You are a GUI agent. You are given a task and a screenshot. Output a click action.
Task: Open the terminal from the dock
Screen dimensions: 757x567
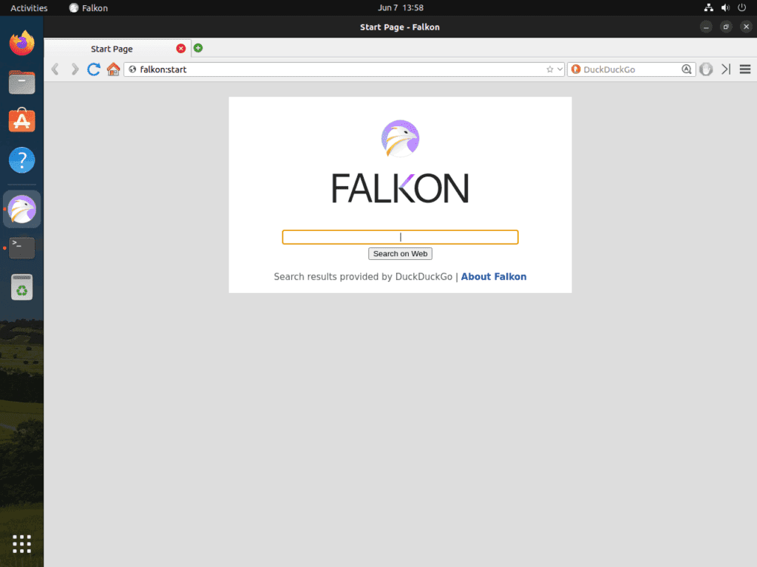pyautogui.click(x=21, y=248)
